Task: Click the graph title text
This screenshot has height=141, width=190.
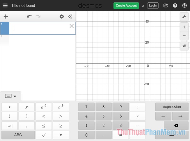Action: (x=23, y=5)
